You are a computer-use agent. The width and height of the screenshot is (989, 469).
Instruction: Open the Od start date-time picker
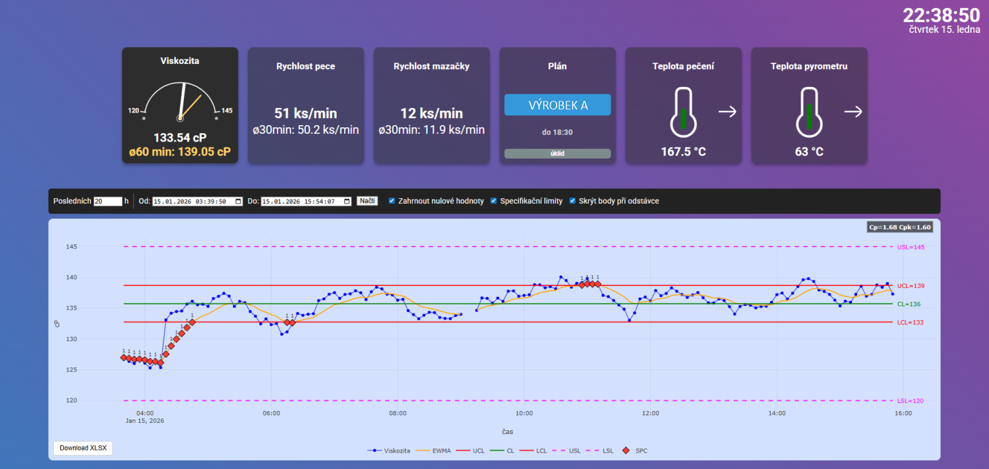click(x=238, y=202)
